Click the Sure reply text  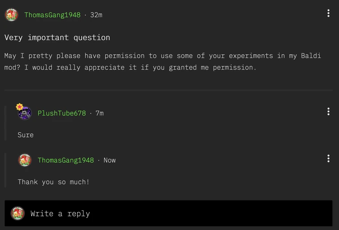[26, 135]
